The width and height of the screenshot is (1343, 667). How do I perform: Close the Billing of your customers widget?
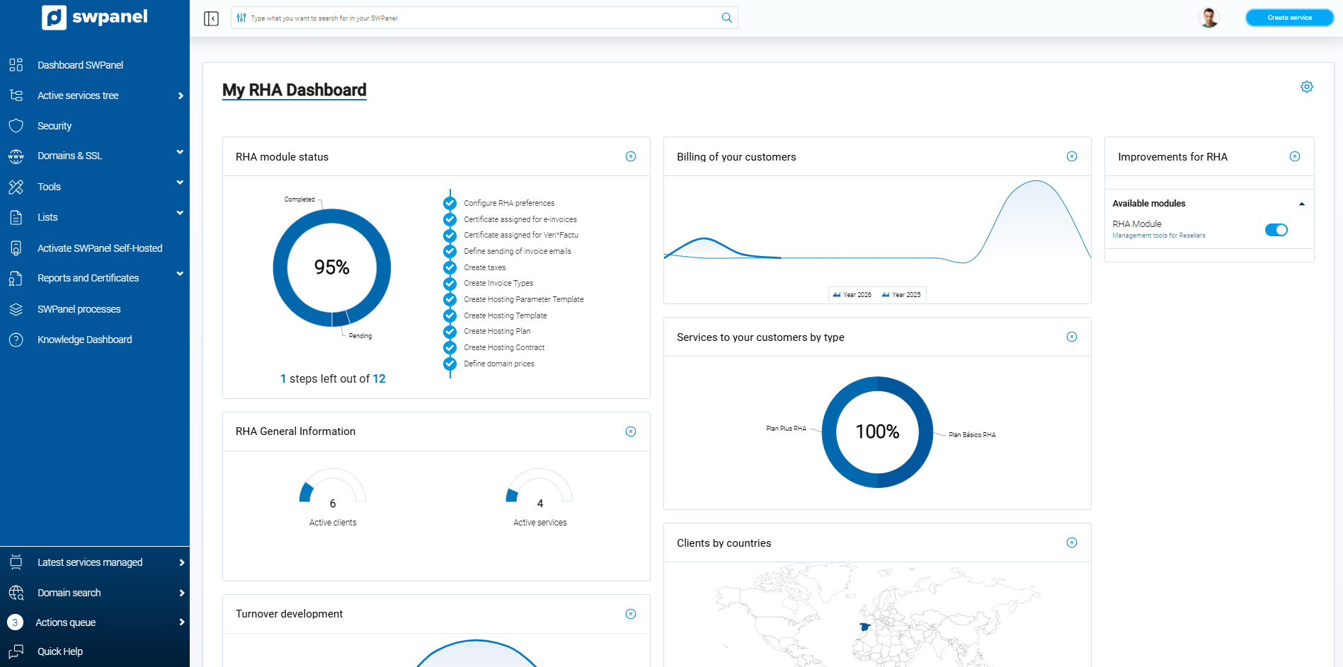tap(1071, 156)
